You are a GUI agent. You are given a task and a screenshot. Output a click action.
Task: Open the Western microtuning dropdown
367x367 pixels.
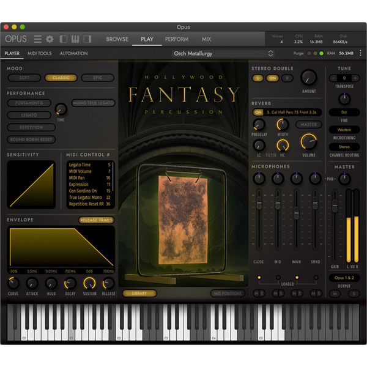point(344,130)
